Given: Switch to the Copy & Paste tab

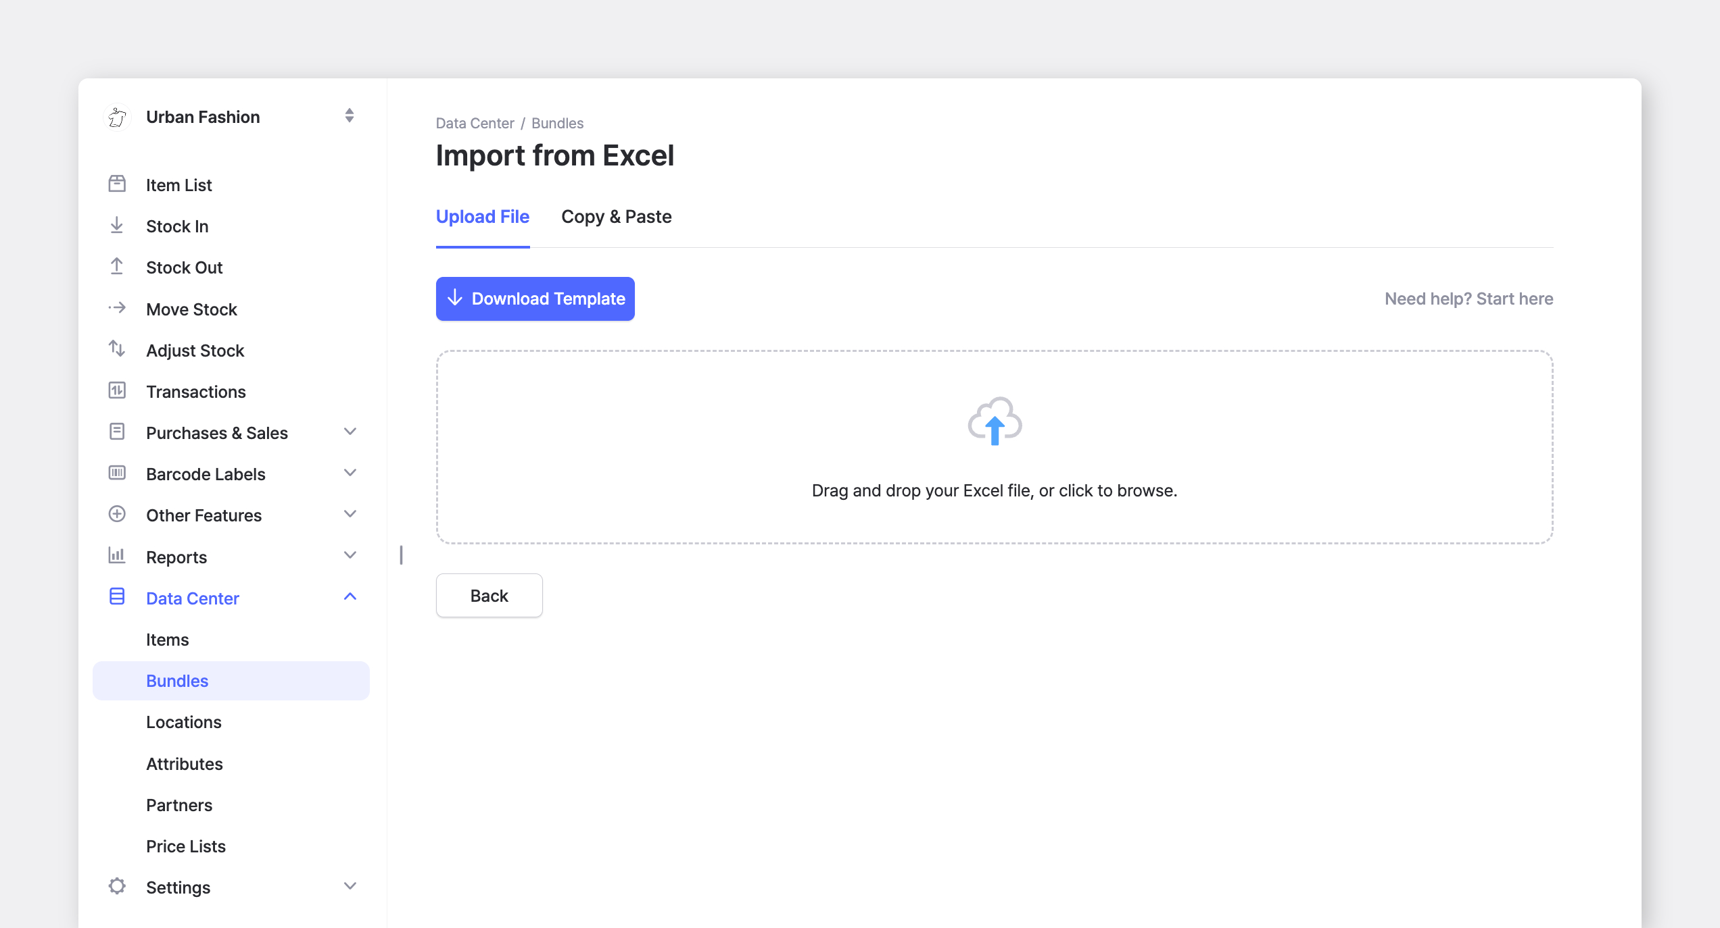Looking at the screenshot, I should [x=617, y=217].
